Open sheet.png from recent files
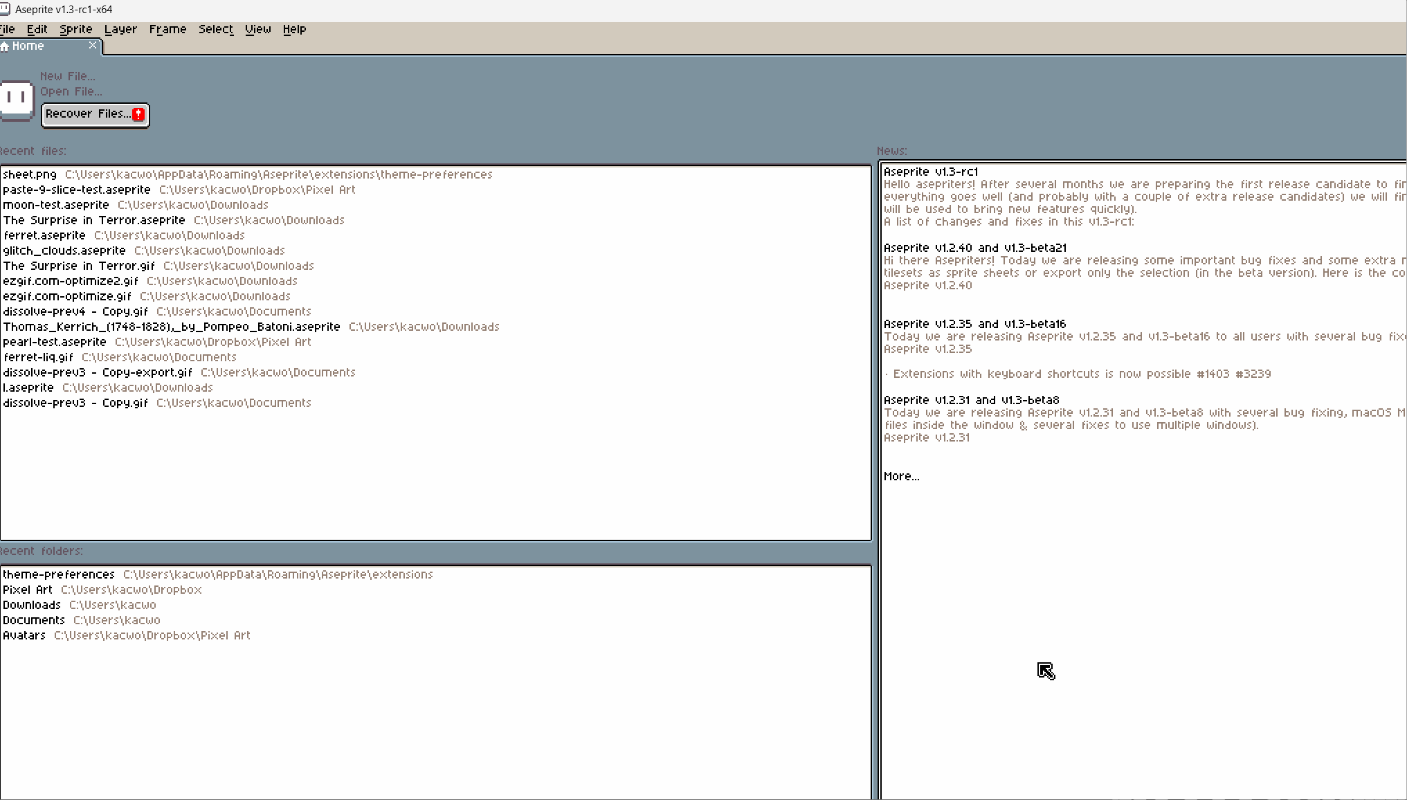Viewport: 1407px width, 800px height. click(30, 174)
